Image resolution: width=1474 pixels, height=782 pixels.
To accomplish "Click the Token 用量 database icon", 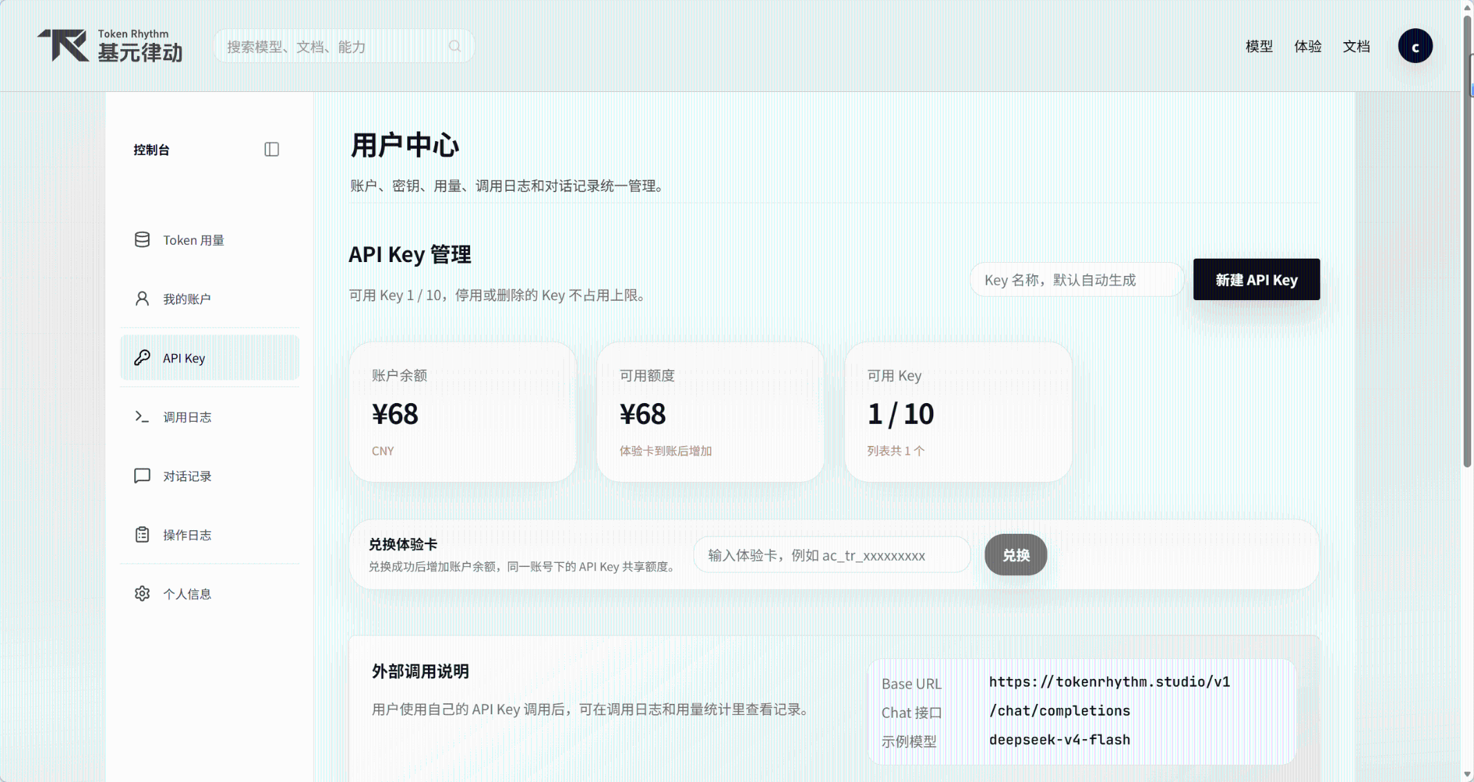I will [x=142, y=240].
